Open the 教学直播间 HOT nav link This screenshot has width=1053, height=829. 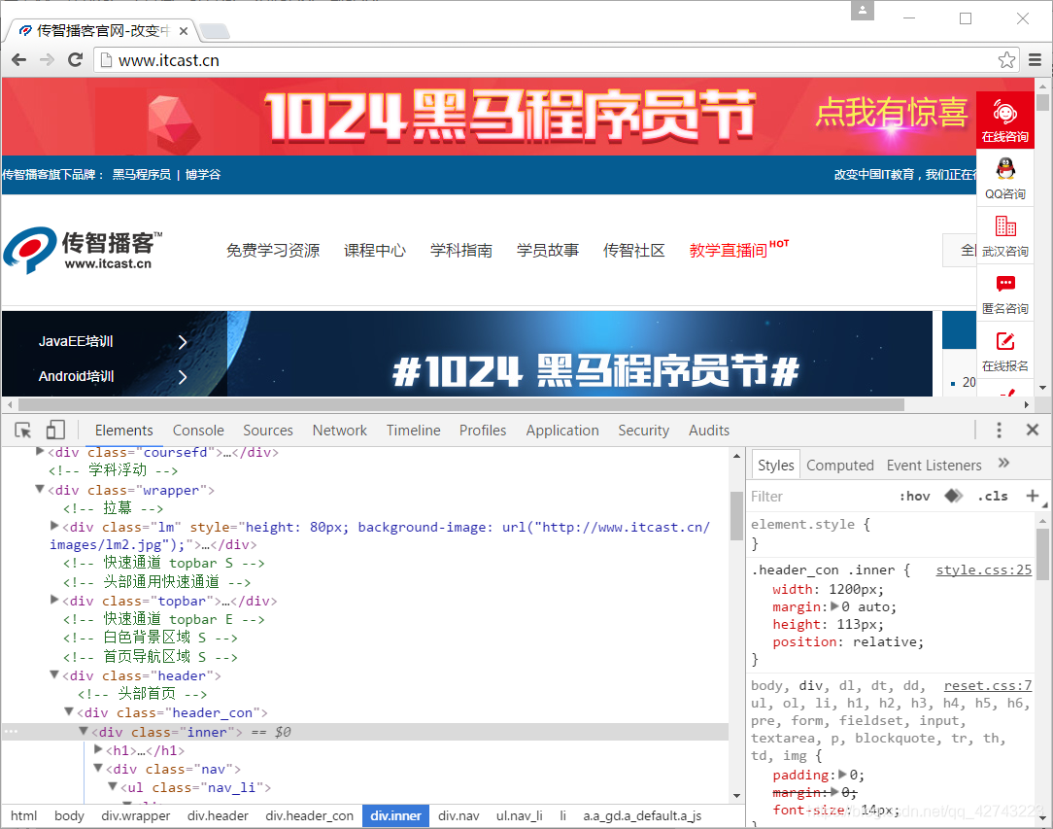tap(738, 250)
